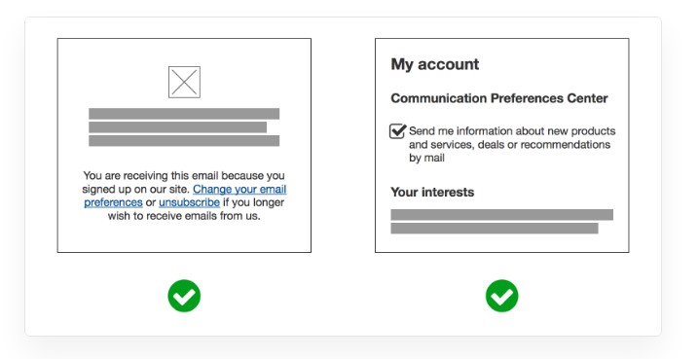The image size is (698, 359).
Task: Click the green checkmark under My account panel
Action: point(502,296)
